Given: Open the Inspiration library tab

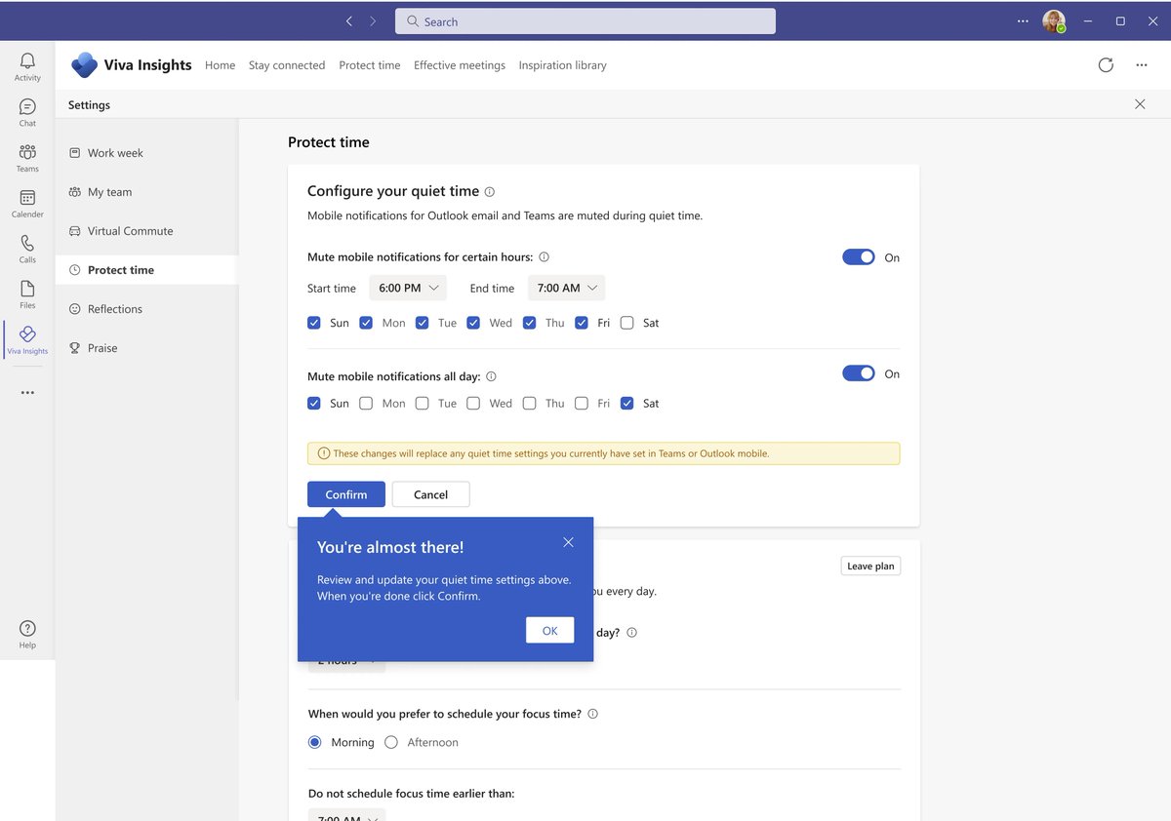Looking at the screenshot, I should tap(562, 65).
